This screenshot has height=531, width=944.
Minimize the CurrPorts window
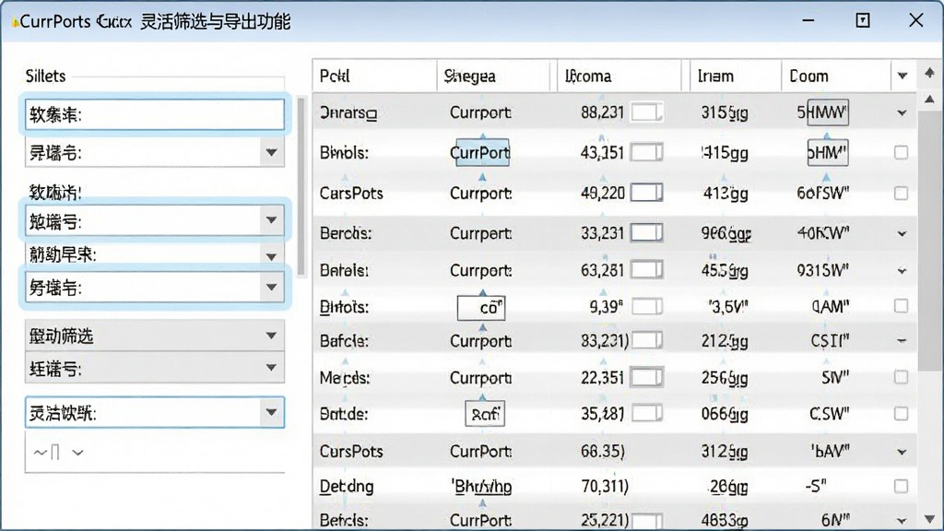(x=808, y=20)
